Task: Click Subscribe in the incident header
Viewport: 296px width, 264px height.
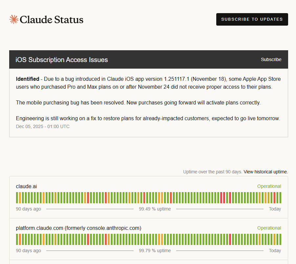Action: point(271,59)
